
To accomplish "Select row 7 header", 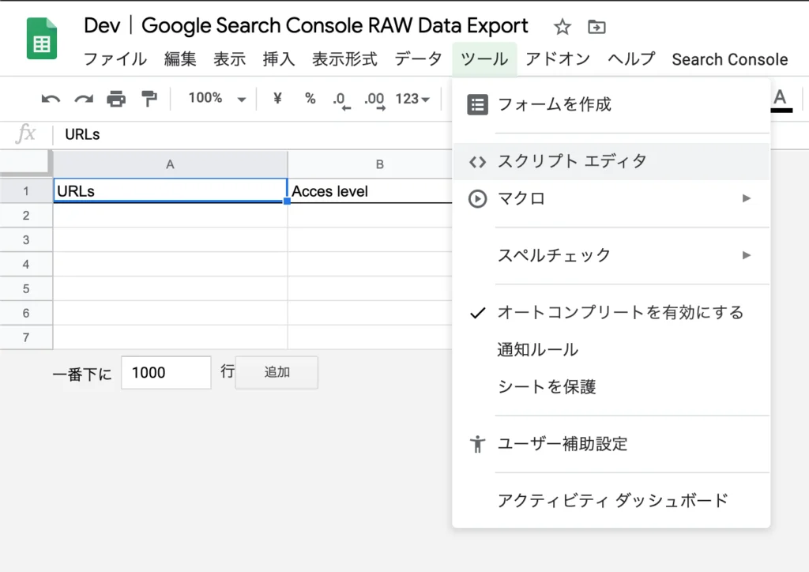I will click(26, 338).
